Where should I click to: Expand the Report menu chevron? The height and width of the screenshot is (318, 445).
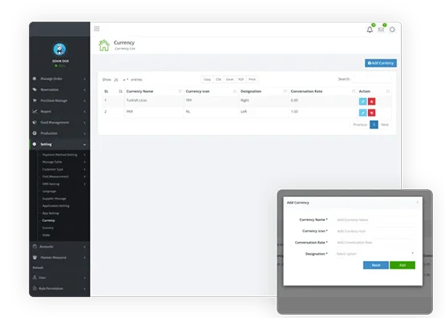coord(84,111)
